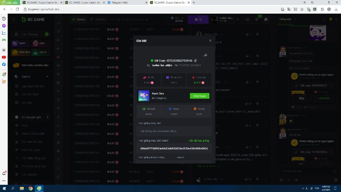Viewport: 341px width, 192px height.
Task: Open the Windows Start menu
Action: point(4,189)
